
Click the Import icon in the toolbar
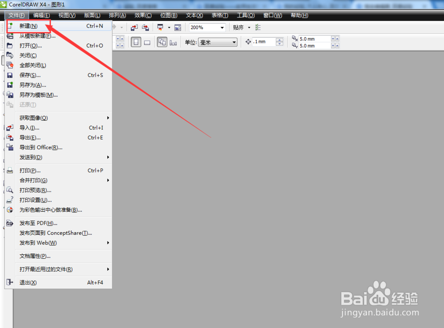[x=134, y=28]
